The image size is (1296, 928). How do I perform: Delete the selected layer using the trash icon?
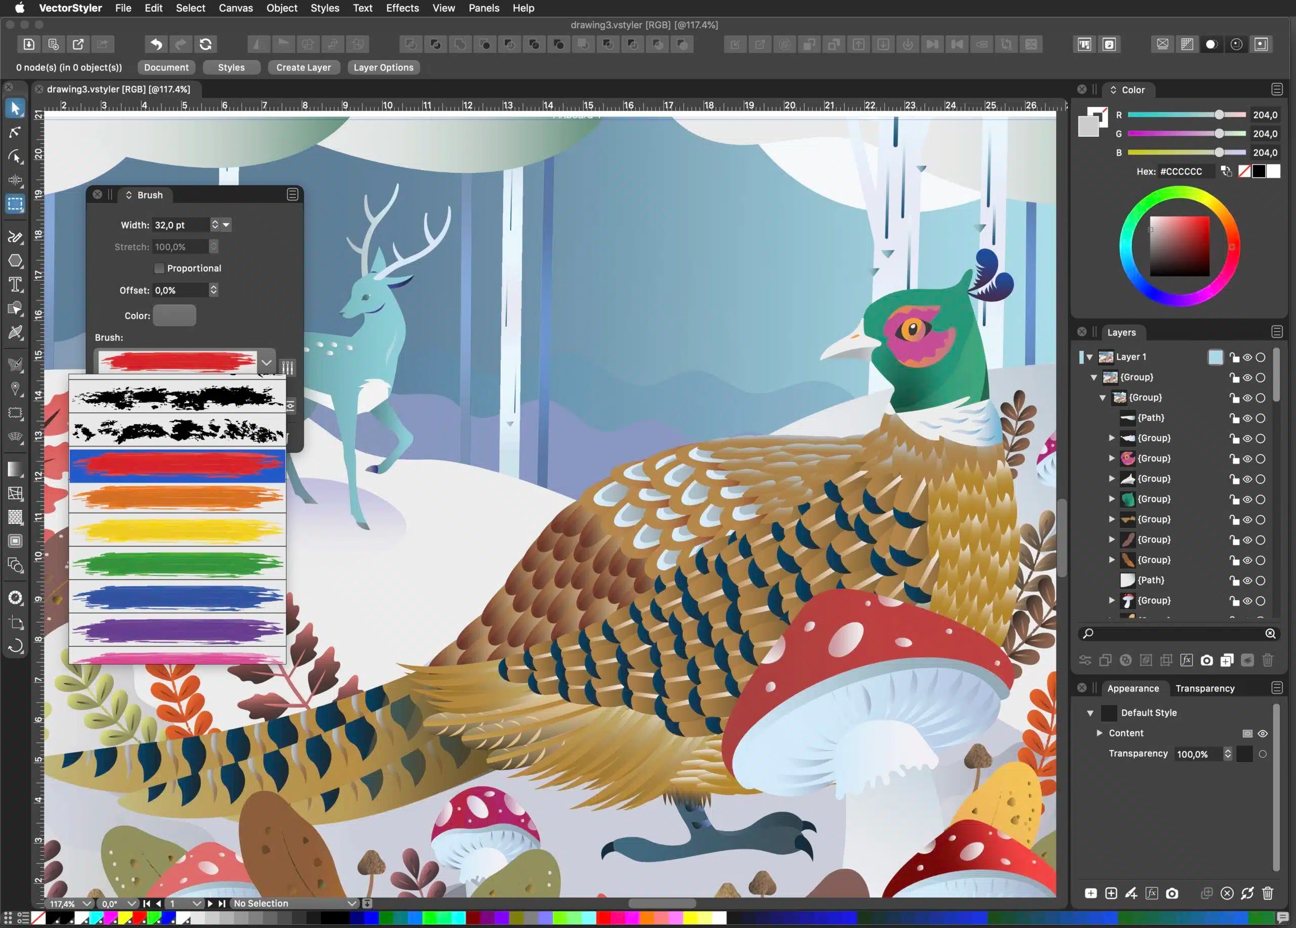point(1268,661)
